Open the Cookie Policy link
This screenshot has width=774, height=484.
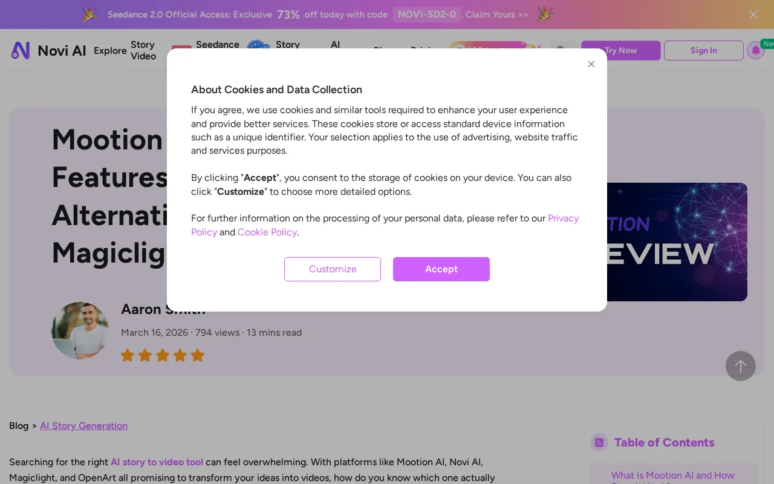pyautogui.click(x=267, y=232)
